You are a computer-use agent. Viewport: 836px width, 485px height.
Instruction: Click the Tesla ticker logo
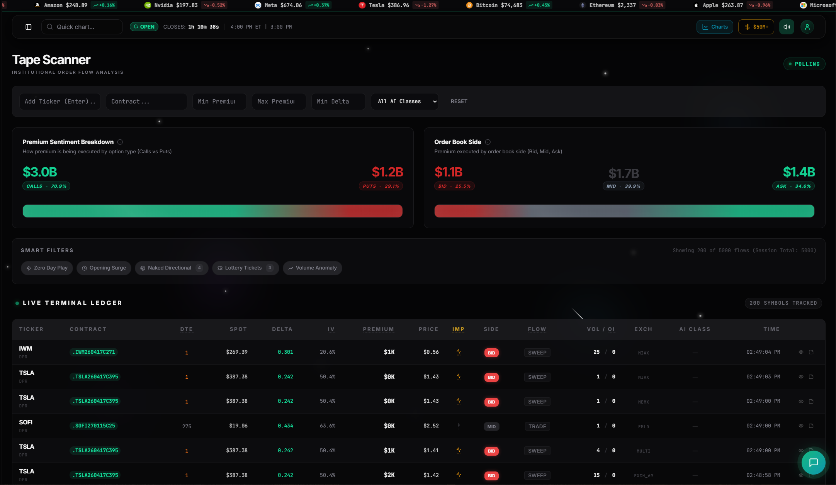coord(362,5)
